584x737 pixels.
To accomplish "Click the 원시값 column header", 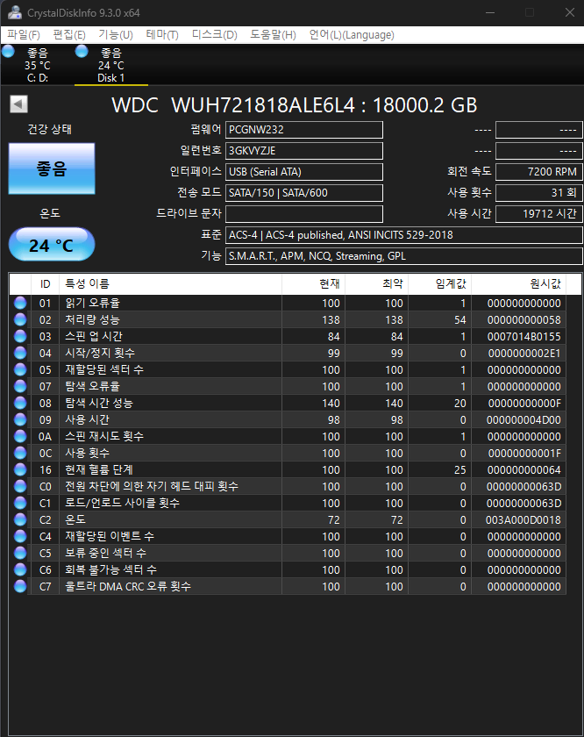I will pos(519,284).
